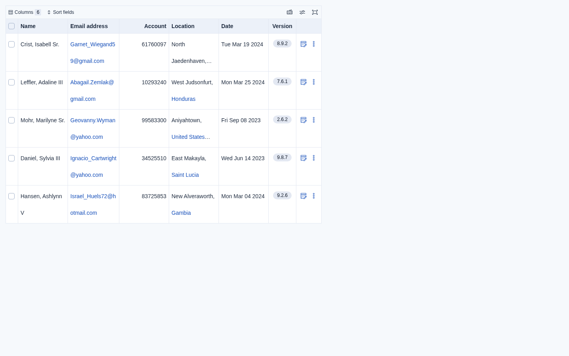This screenshot has height=356, width=569.
Task: Click version badge 2.6.2
Action: click(282, 119)
